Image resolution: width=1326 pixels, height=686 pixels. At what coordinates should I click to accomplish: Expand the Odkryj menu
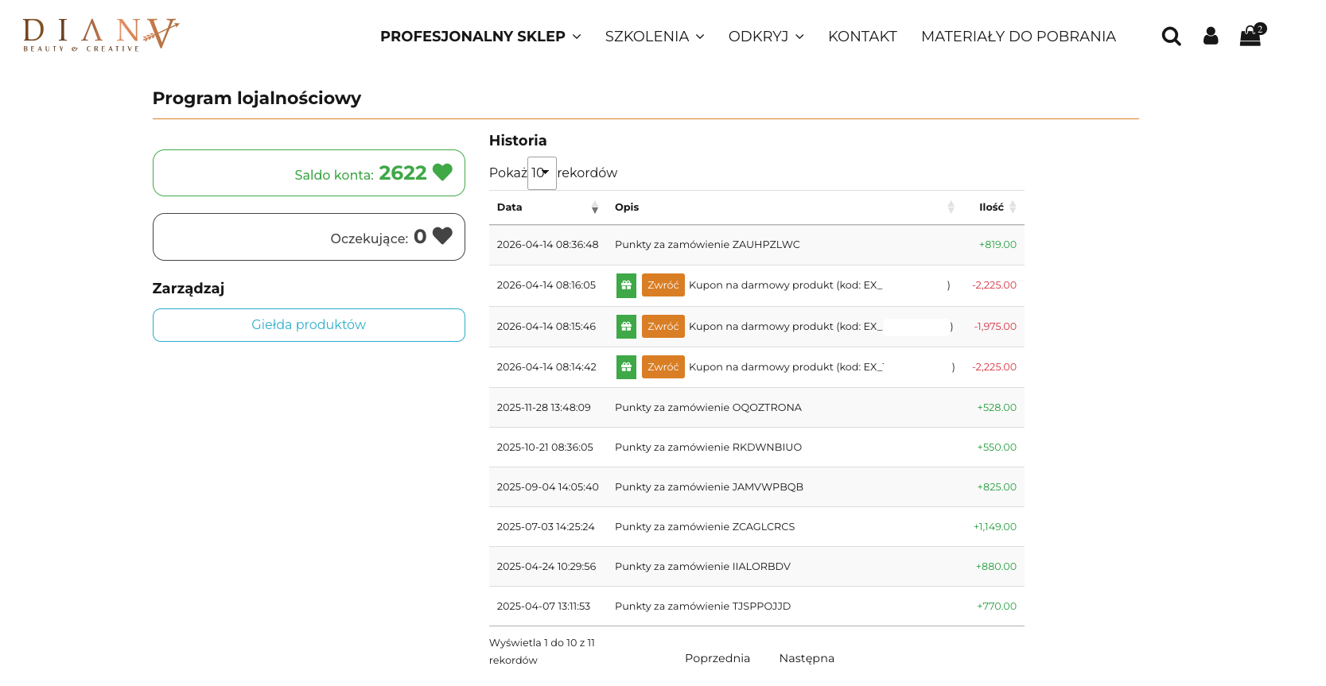click(x=766, y=37)
